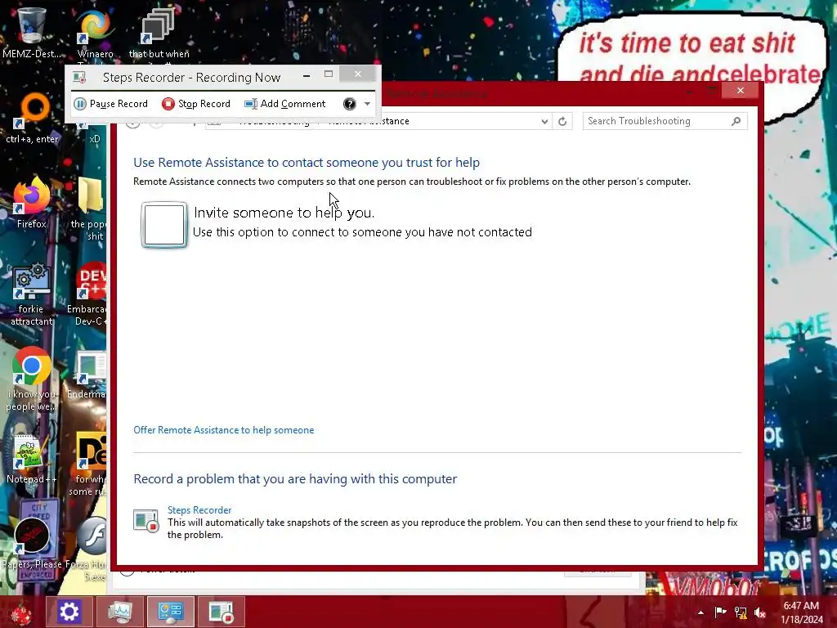837x628 pixels.
Task: Click Stop Record in Steps Recorder
Action: click(x=196, y=104)
